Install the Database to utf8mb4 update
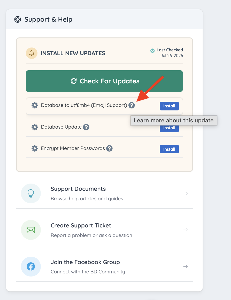The width and height of the screenshot is (231, 300). (x=169, y=106)
